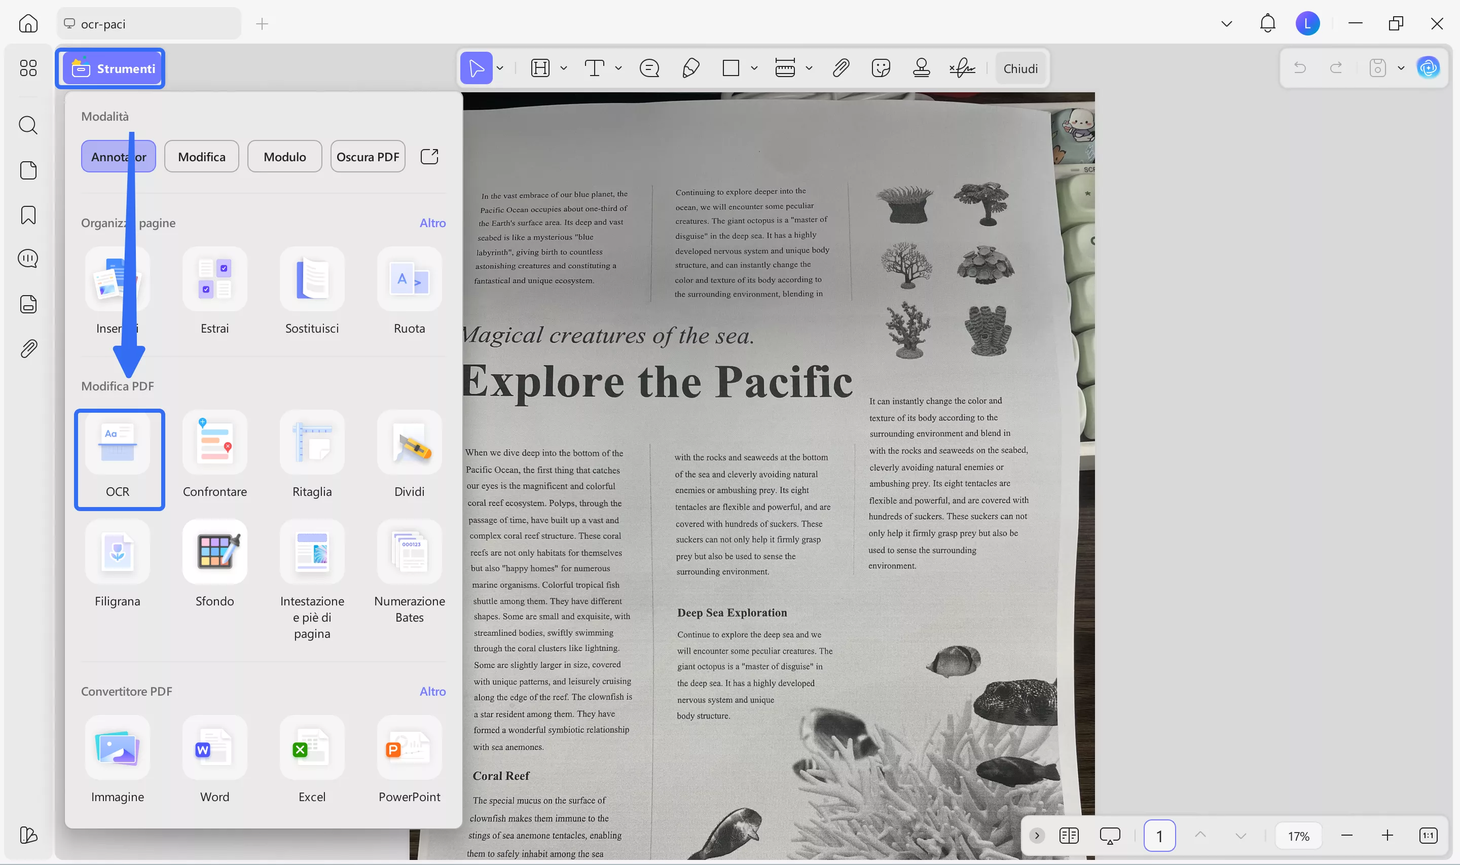
Task: Expand the shape tool options
Action: (754, 68)
